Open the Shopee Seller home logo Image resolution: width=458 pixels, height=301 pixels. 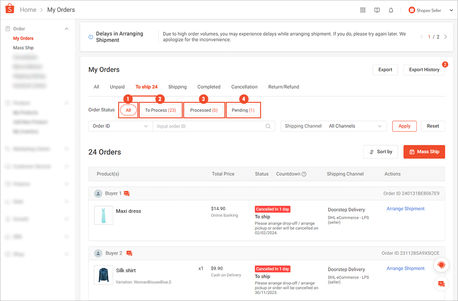coord(10,9)
